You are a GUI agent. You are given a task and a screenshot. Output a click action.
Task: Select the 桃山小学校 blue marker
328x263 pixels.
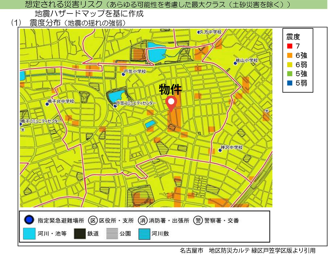click(235, 63)
